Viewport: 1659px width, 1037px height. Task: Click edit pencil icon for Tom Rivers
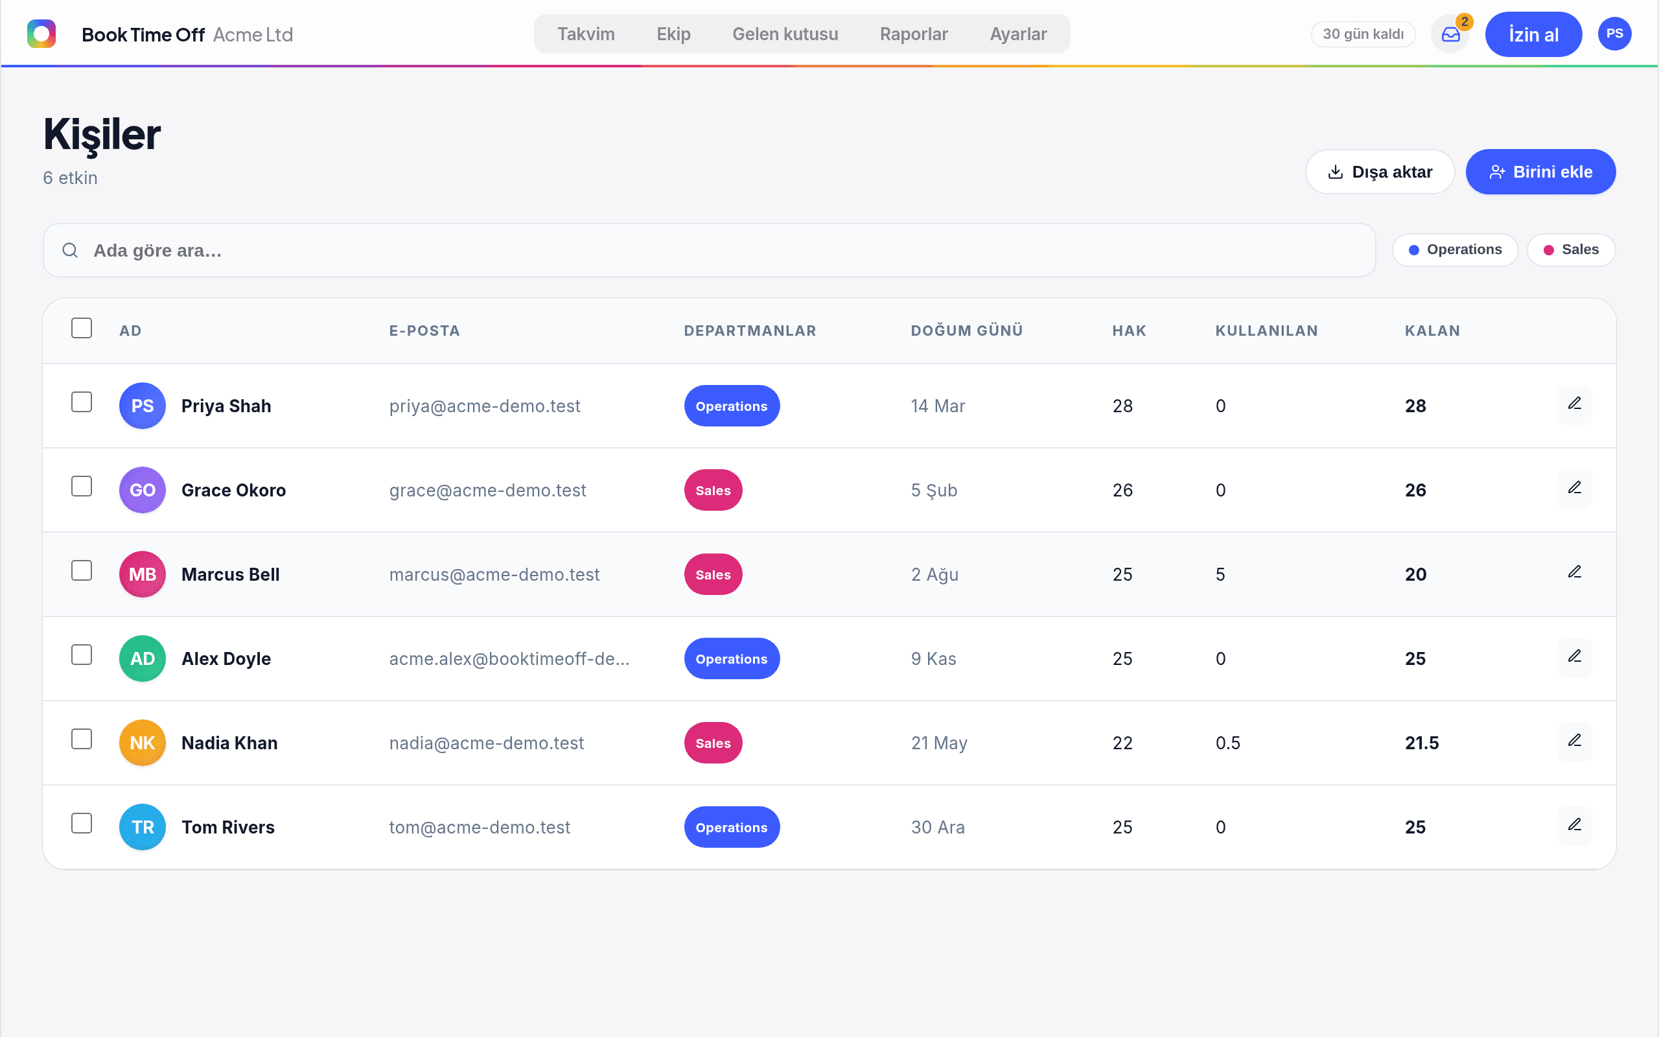tap(1575, 826)
